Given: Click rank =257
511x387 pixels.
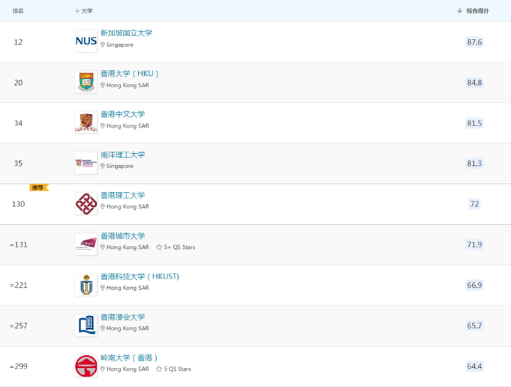Looking at the screenshot, I should pos(18,326).
